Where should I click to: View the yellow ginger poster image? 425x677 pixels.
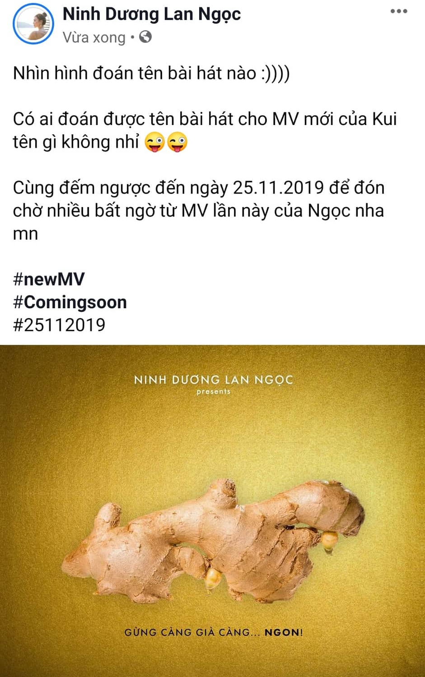coord(212,511)
